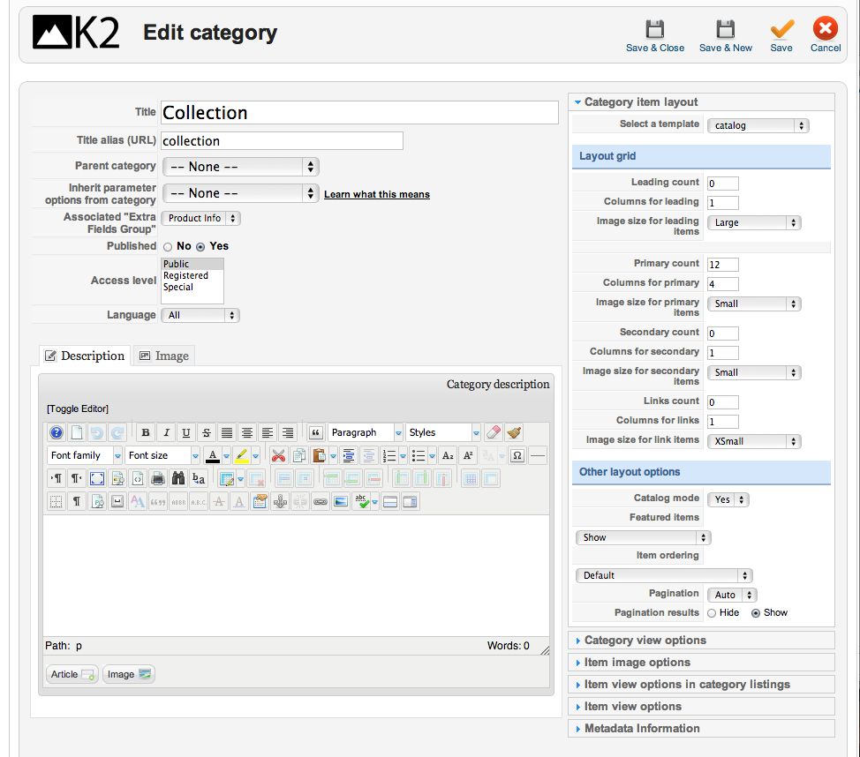Open the Inherit parameter options dropdown

pyautogui.click(x=241, y=193)
